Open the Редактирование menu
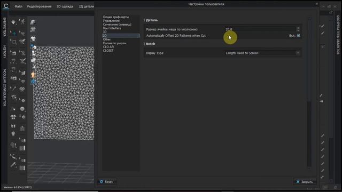Image resolution: width=342 pixels, height=192 pixels. point(39,6)
